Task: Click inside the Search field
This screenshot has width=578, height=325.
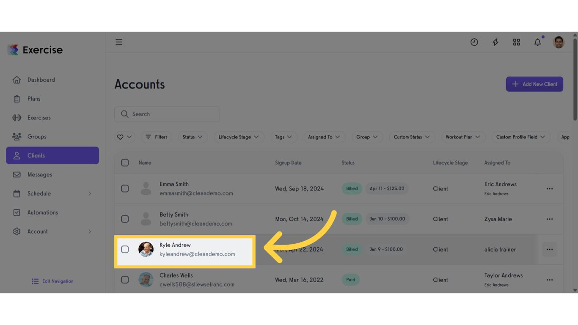Action: coord(167,114)
